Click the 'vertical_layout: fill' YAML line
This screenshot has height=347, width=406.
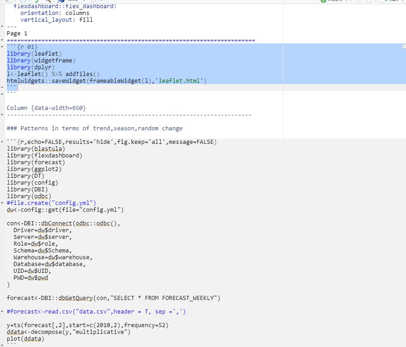(57, 19)
